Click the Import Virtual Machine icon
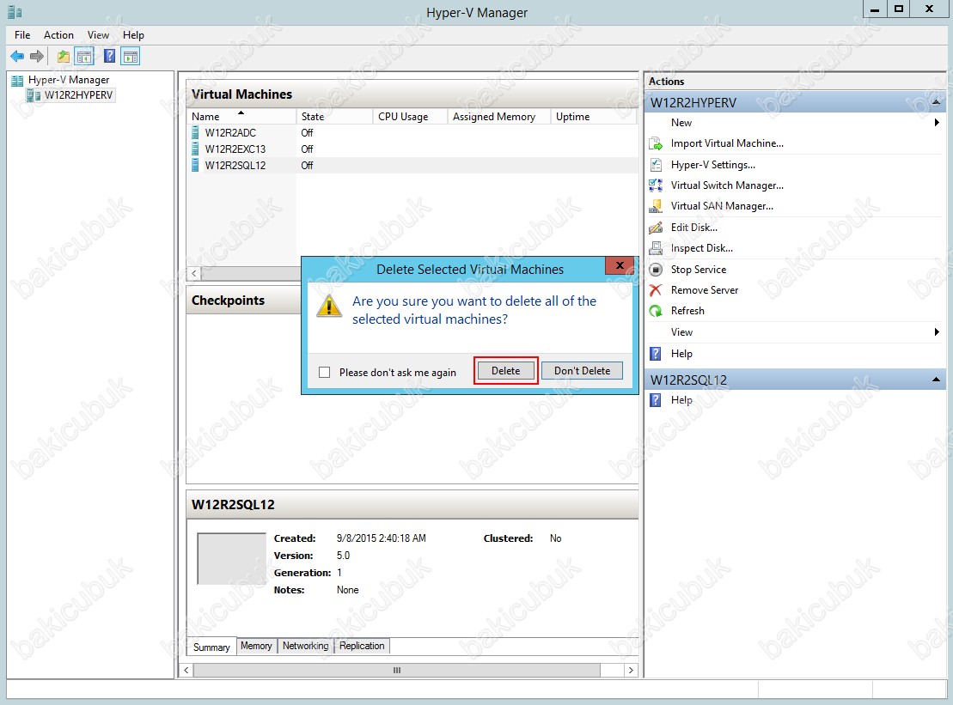This screenshot has width=953, height=705. click(x=656, y=144)
